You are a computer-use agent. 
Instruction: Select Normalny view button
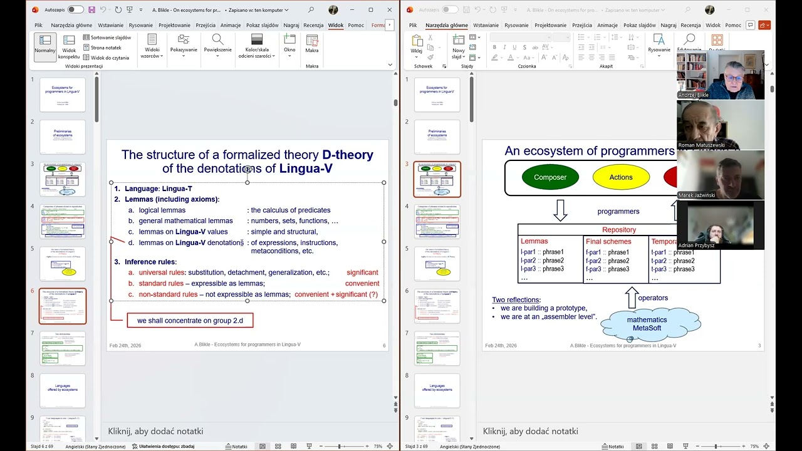45,46
